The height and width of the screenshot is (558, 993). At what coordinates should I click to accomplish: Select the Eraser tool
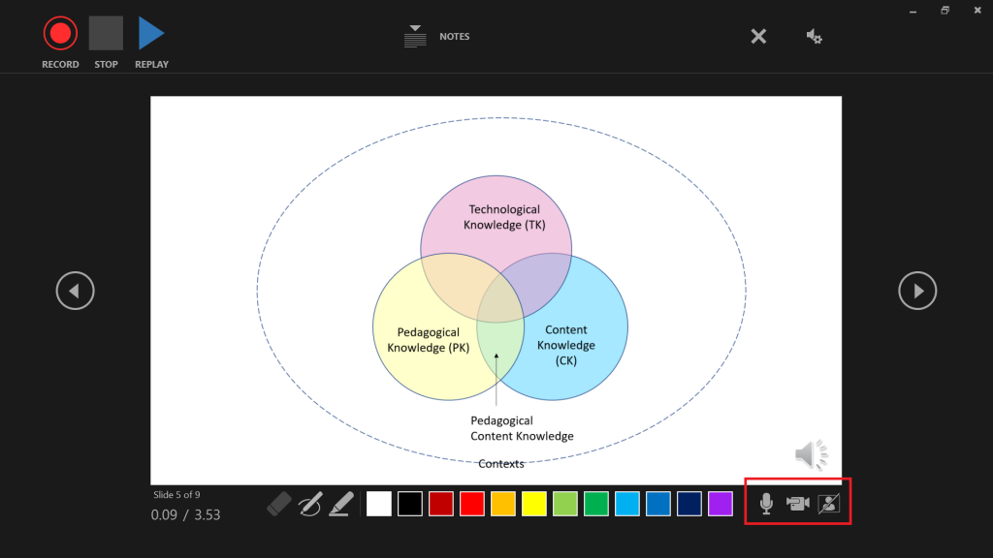coord(278,504)
